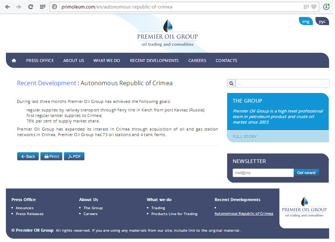
Task: Open the apps grid icon in toolbar
Action: [x=42, y=7]
